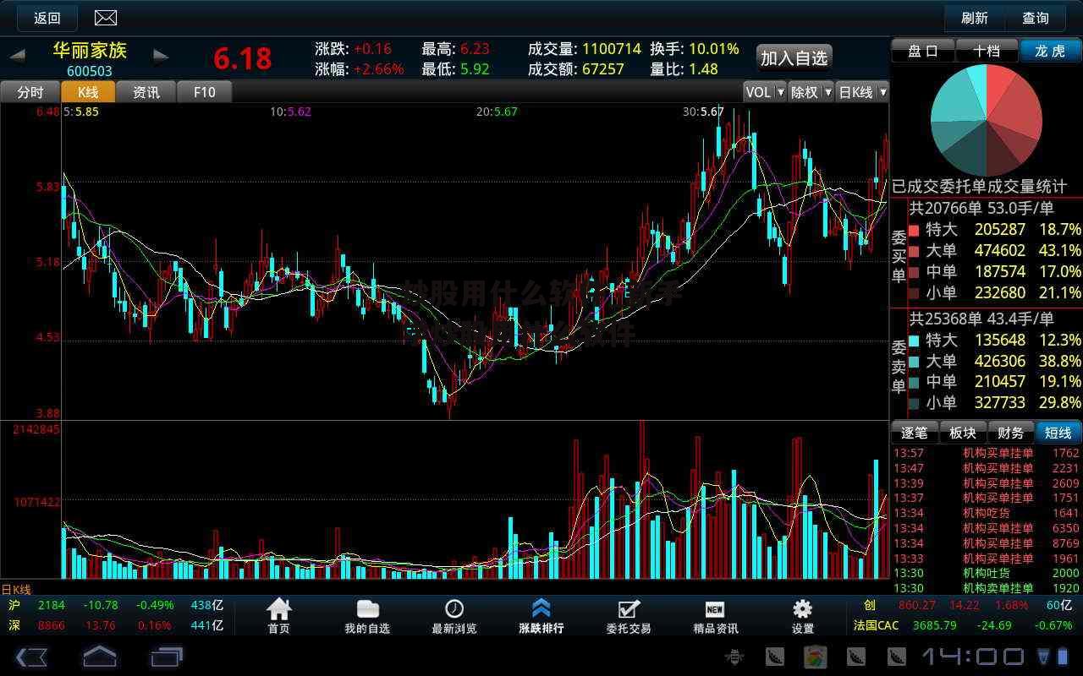Select the 龙虎 tab
This screenshot has height=676, width=1083.
coord(1050,51)
